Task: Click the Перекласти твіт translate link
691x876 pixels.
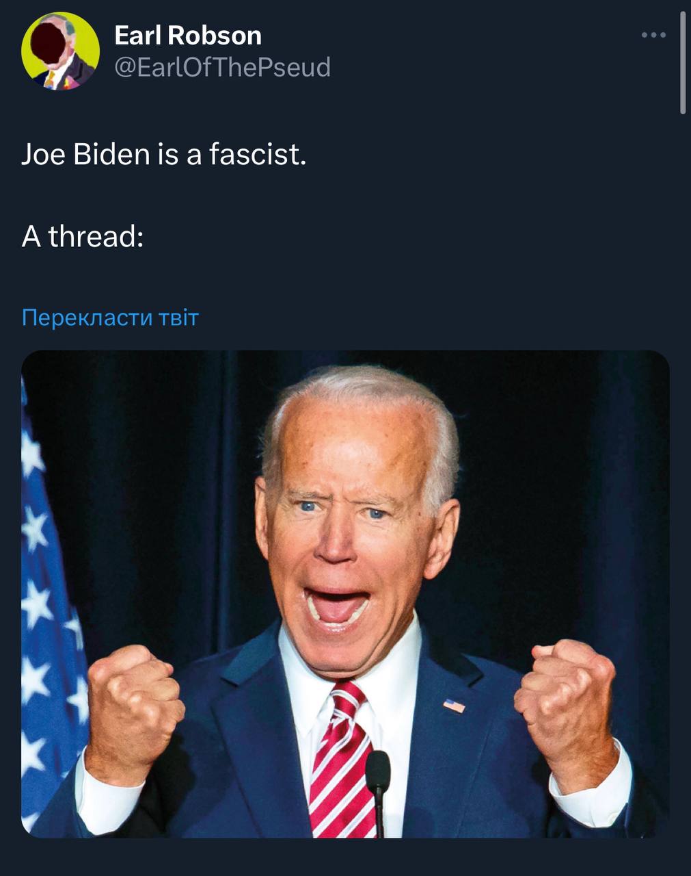Action: pos(110,318)
